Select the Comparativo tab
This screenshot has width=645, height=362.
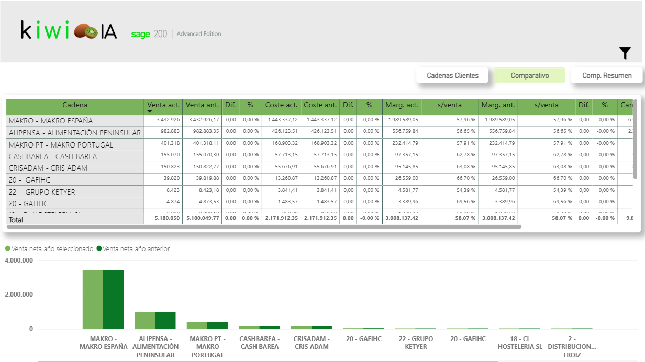pos(529,75)
